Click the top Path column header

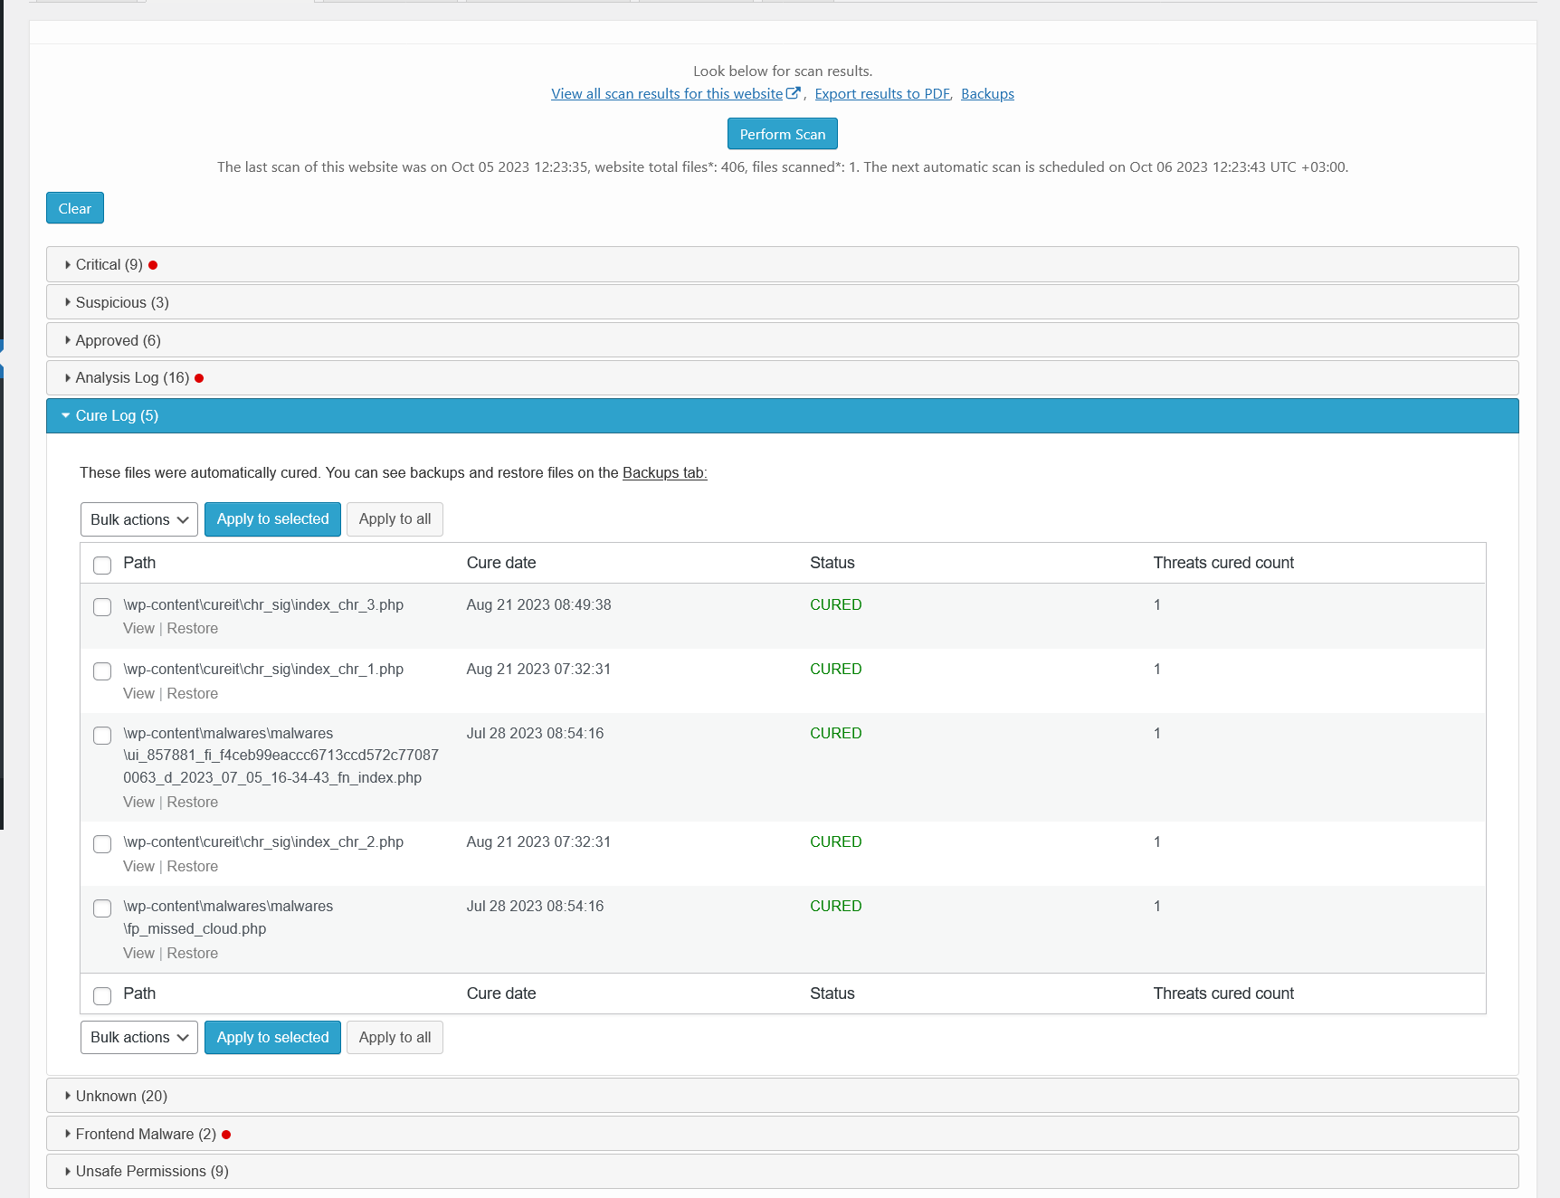tap(139, 563)
